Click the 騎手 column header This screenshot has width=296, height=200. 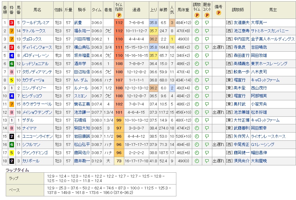click(x=82, y=10)
